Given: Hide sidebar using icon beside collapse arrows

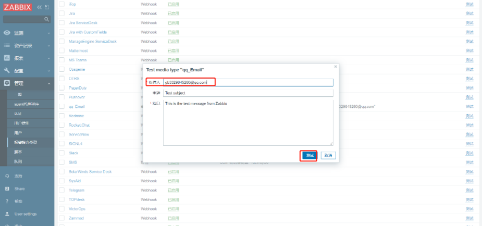Looking at the screenshot, I should click(46, 7).
